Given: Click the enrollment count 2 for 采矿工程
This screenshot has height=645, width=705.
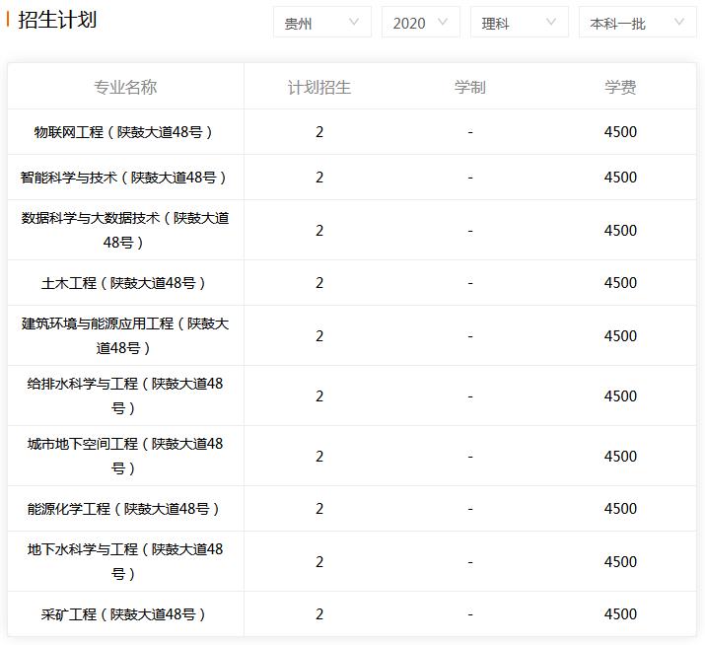Looking at the screenshot, I should 319,614.
